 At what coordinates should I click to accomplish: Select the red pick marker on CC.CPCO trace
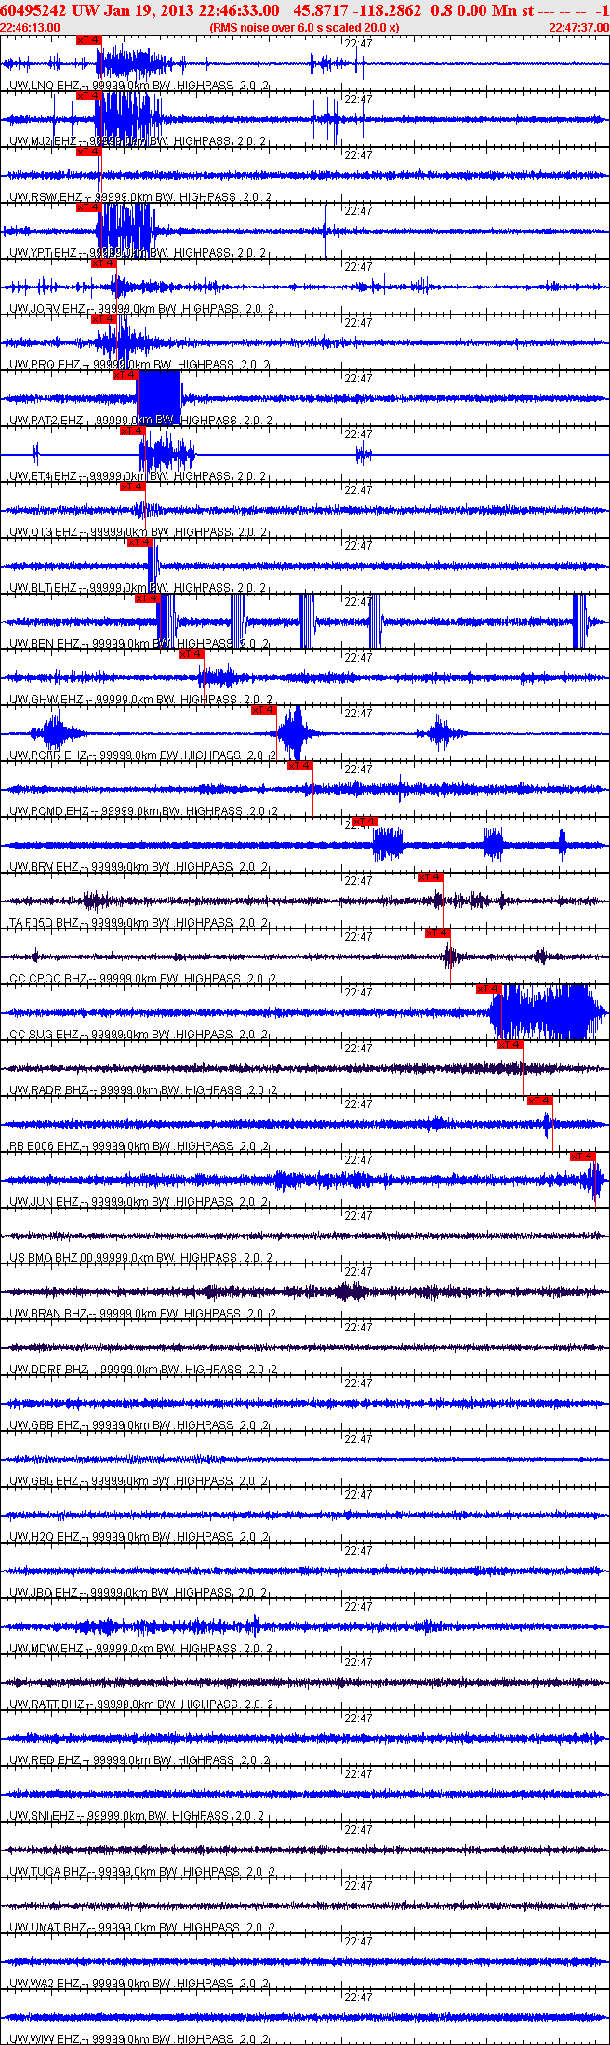click(438, 933)
